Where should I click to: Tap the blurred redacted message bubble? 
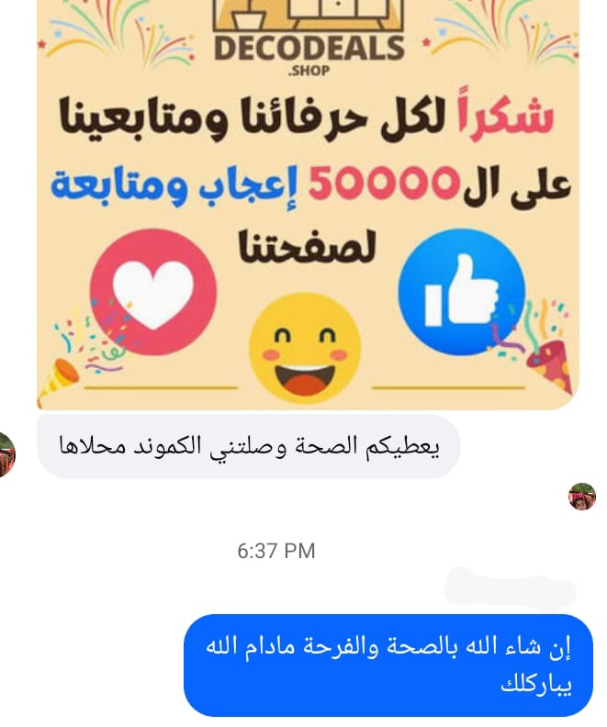pos(510,587)
